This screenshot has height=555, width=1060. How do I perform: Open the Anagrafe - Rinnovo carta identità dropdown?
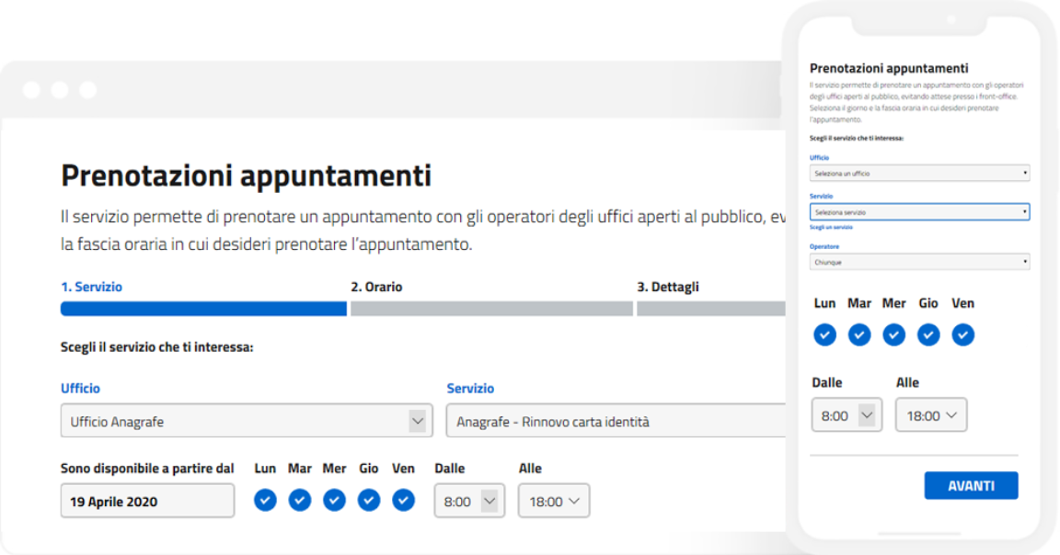616,421
